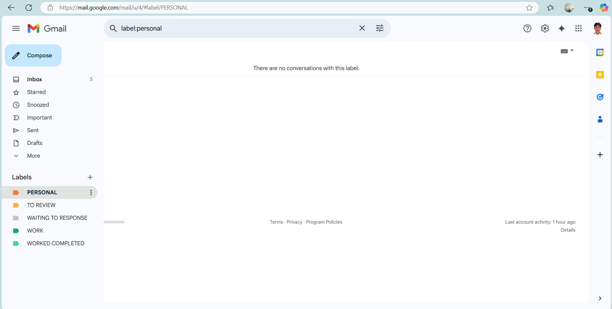
Task: Open PERSONAL label options menu
Action: (91, 192)
